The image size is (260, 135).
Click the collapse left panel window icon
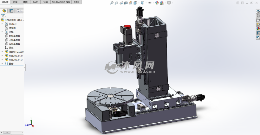click(x=237, y=3)
